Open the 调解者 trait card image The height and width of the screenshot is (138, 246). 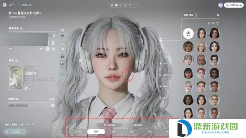(x=16, y=78)
